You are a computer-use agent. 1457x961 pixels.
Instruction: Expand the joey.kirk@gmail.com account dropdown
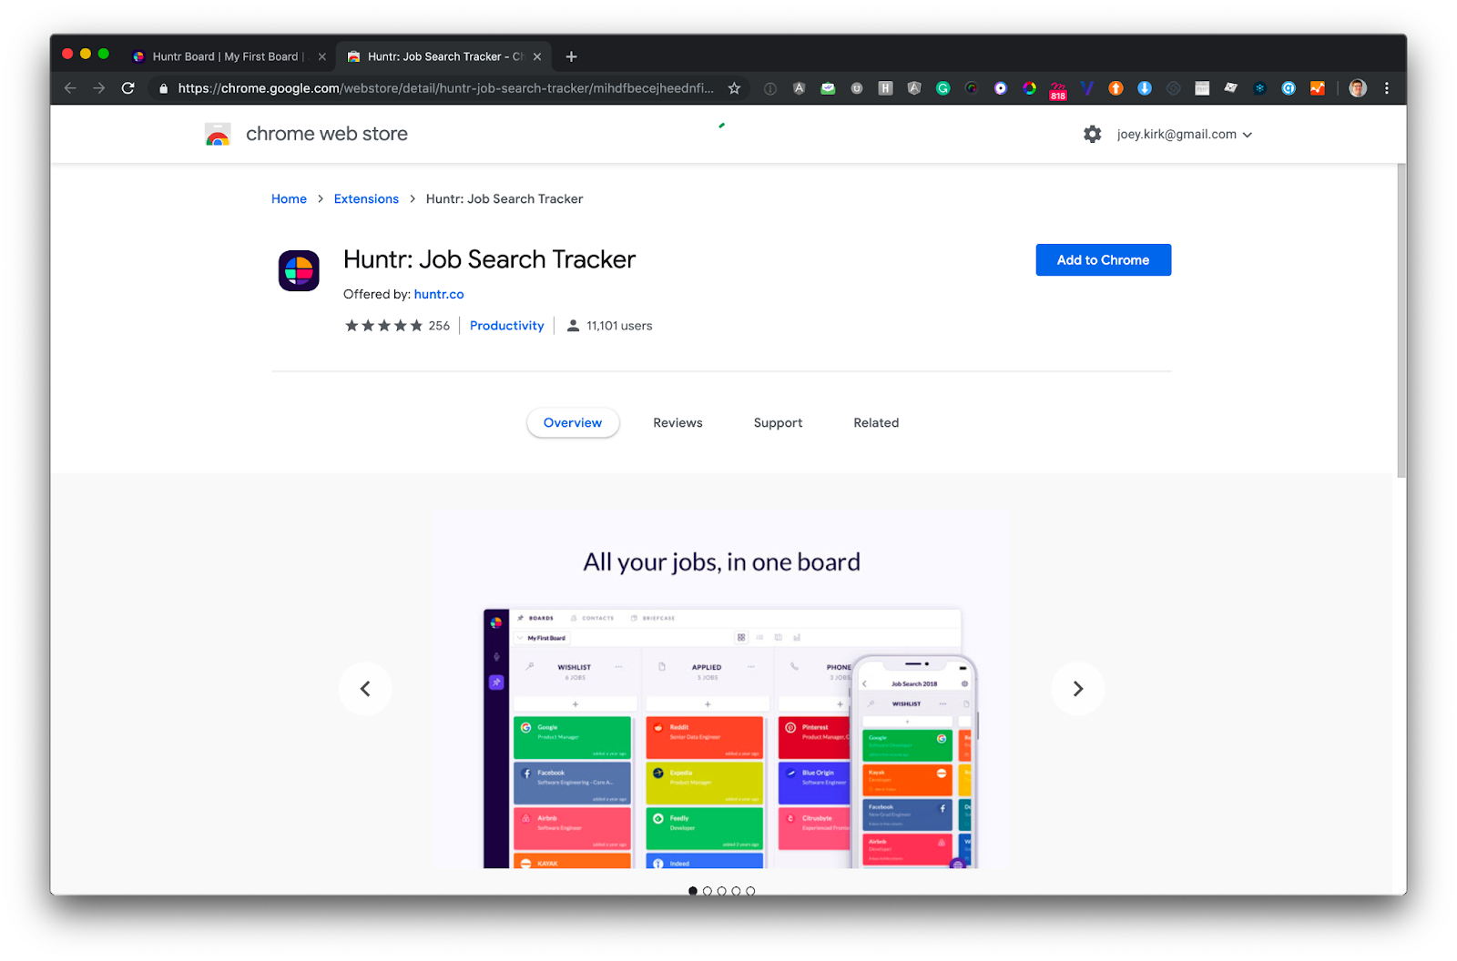pyautogui.click(x=1185, y=135)
